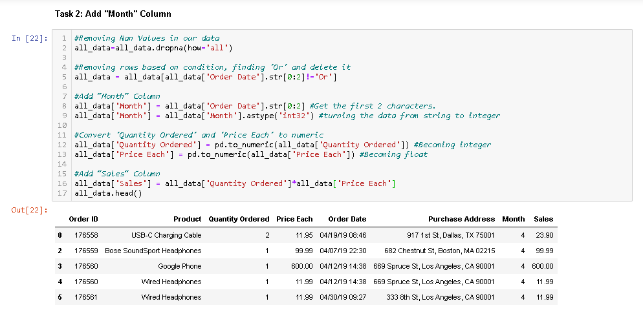
Task: Select Order ID cell 176558
Action: pos(87,235)
